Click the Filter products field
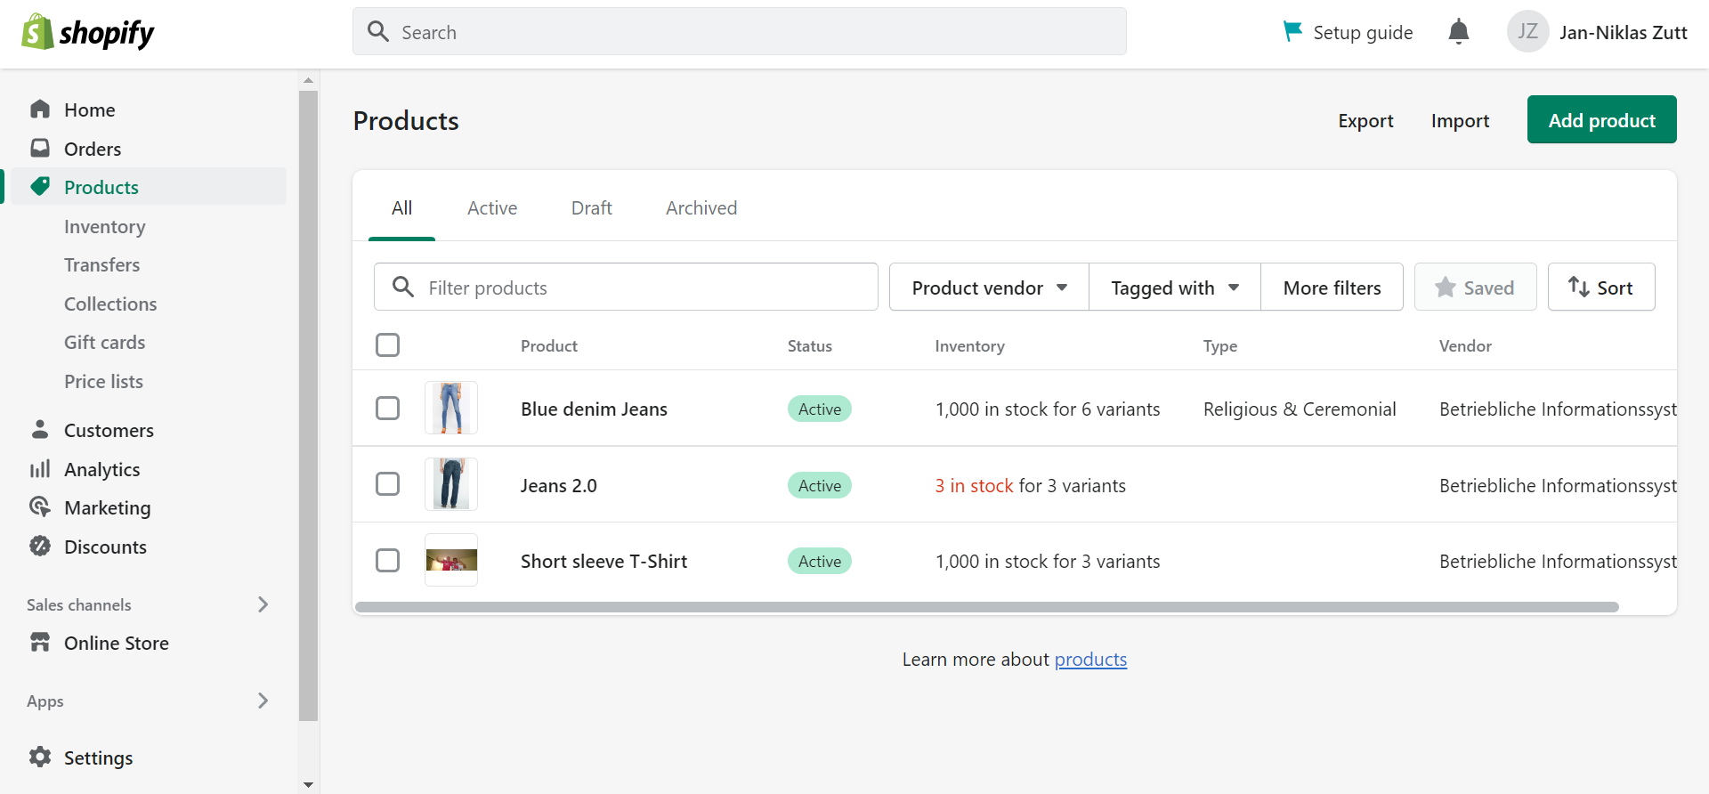The width and height of the screenshot is (1709, 794). 626,287
